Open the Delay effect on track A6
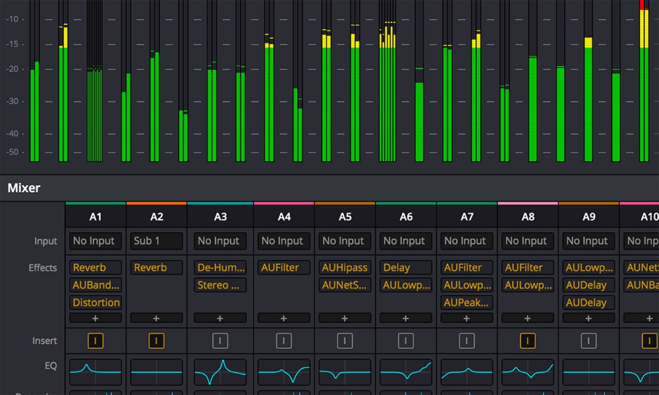This screenshot has width=659, height=395. [x=405, y=267]
